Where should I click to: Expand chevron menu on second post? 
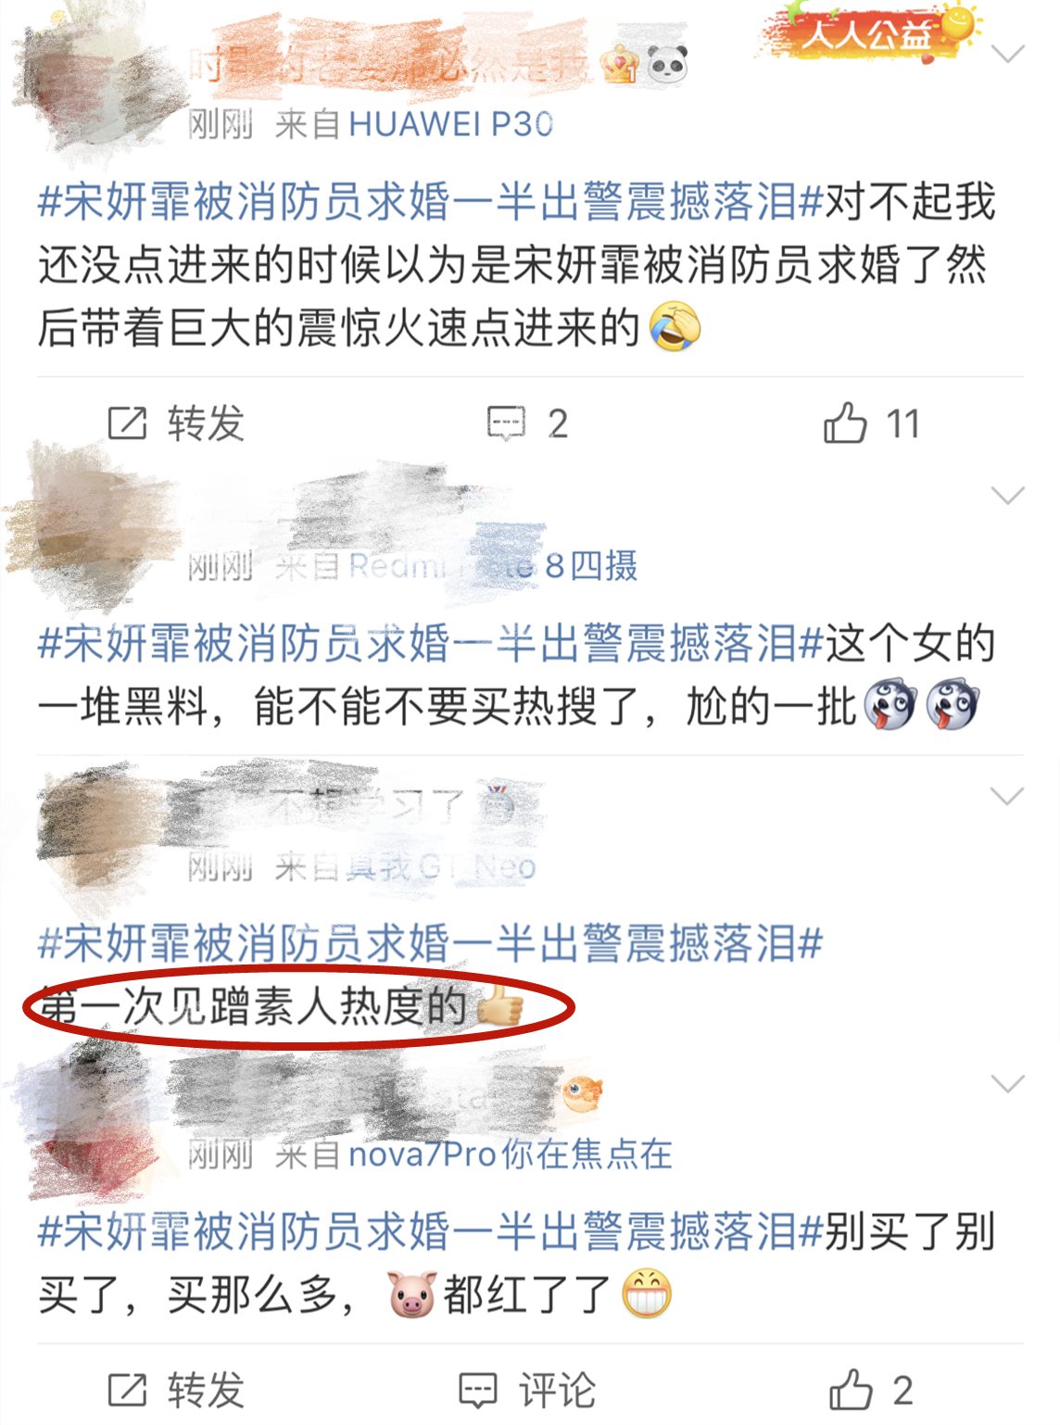point(1007,495)
